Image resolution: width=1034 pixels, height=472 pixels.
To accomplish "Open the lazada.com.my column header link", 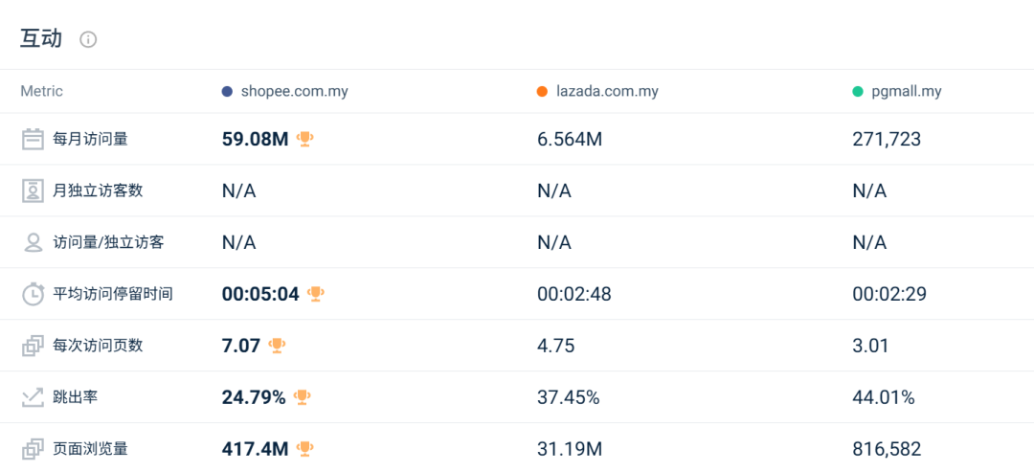I will pos(607,92).
